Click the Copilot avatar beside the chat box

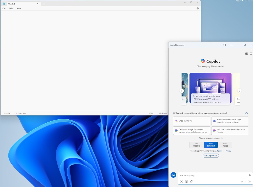[173, 175]
